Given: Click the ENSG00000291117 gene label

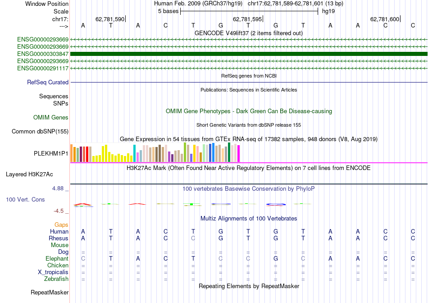Looking at the screenshot, I should (x=43, y=68).
